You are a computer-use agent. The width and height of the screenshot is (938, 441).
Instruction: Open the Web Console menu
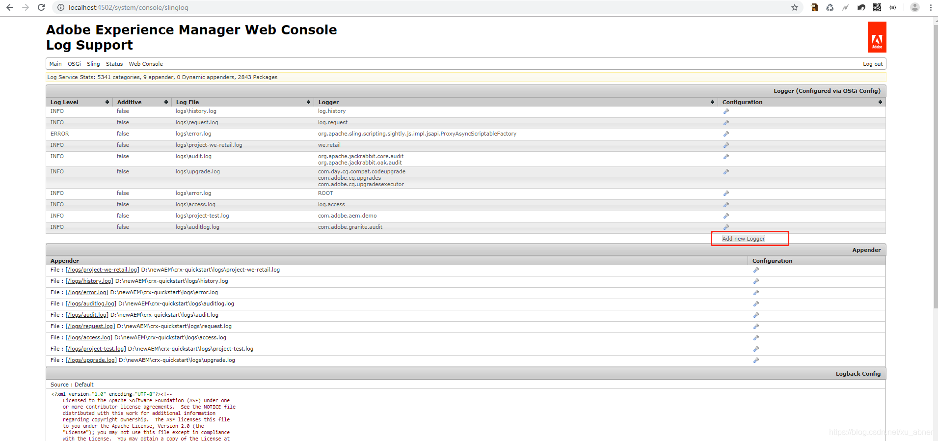coord(146,64)
